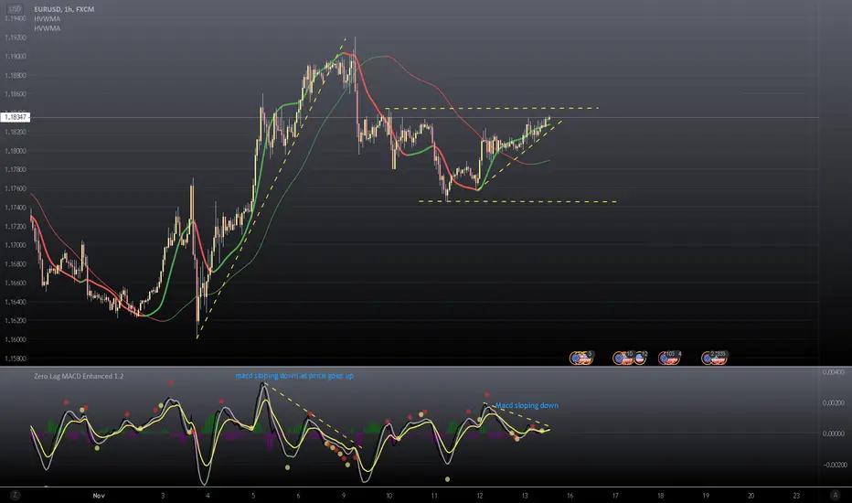The width and height of the screenshot is (852, 503).
Task: Click date label 5 on the time axis
Action: (253, 496)
